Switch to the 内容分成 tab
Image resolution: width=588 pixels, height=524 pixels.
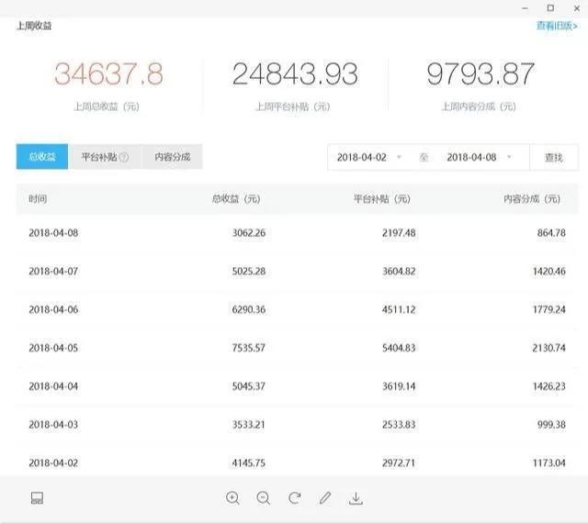pos(172,157)
